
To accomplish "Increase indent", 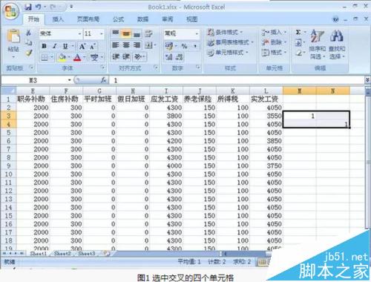I will pyautogui.click(x=126, y=57).
